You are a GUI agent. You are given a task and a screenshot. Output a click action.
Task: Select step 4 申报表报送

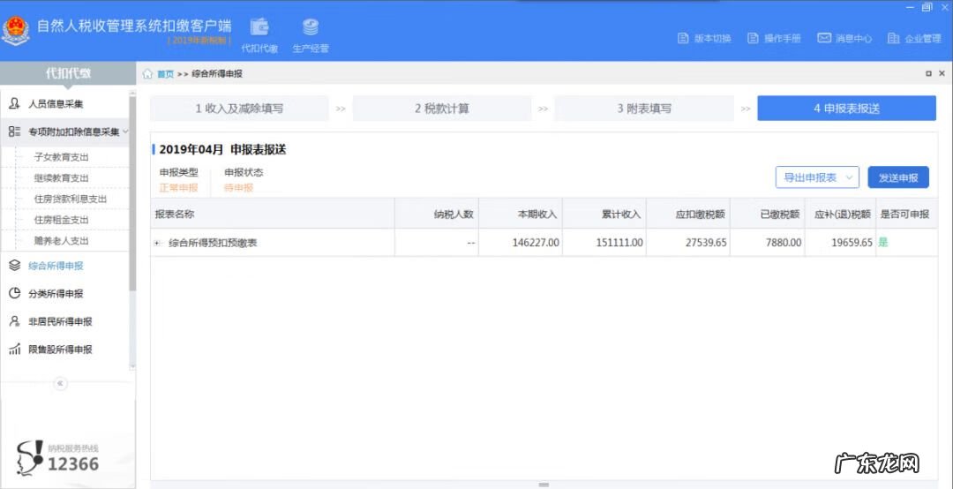(x=846, y=109)
